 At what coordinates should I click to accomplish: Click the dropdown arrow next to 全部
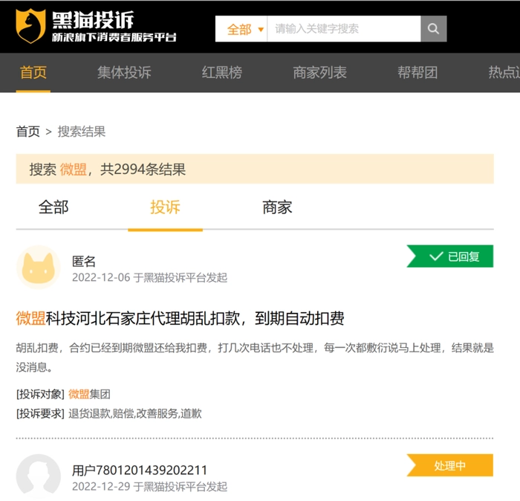tap(261, 30)
